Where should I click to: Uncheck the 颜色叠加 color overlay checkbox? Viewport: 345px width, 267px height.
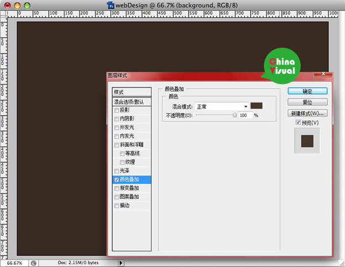pos(117,180)
